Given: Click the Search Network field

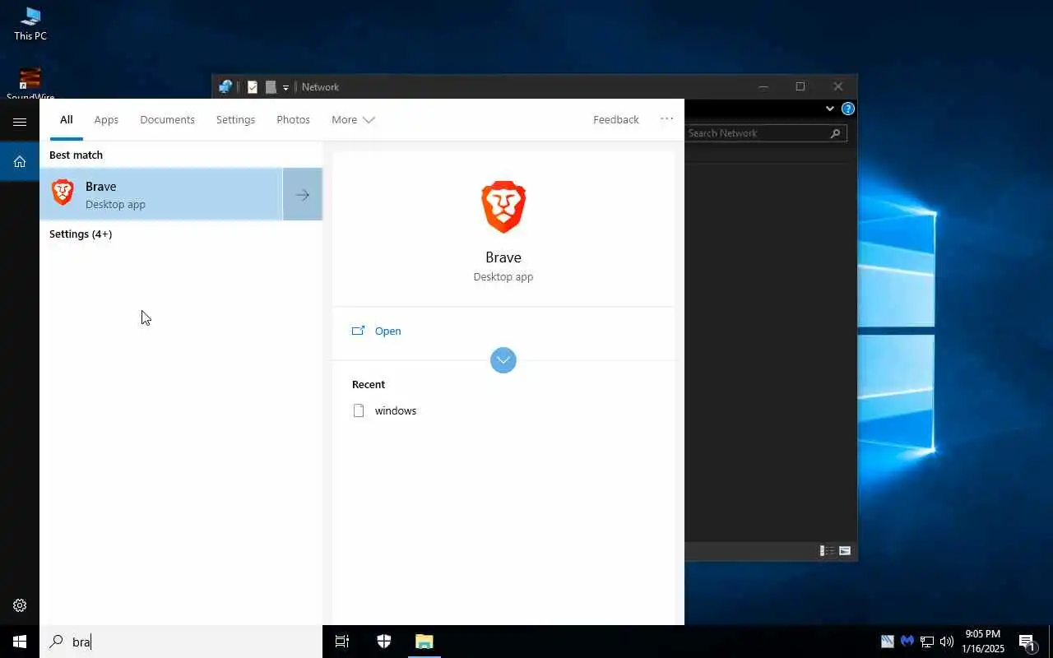Looking at the screenshot, I should pos(764,133).
